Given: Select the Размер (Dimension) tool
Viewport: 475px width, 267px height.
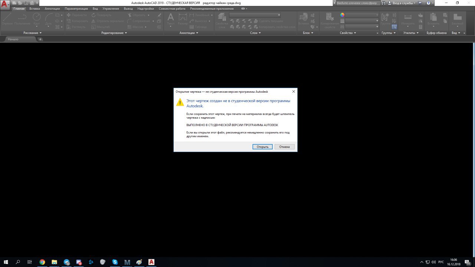Looking at the screenshot, I should (183, 19).
